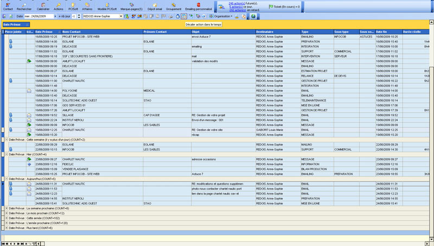Expand the 'La semaine prochaine' group

6,208
